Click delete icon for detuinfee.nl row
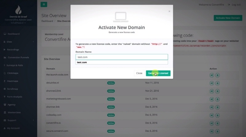This screenshot has height=137, width=246. coord(217,83)
